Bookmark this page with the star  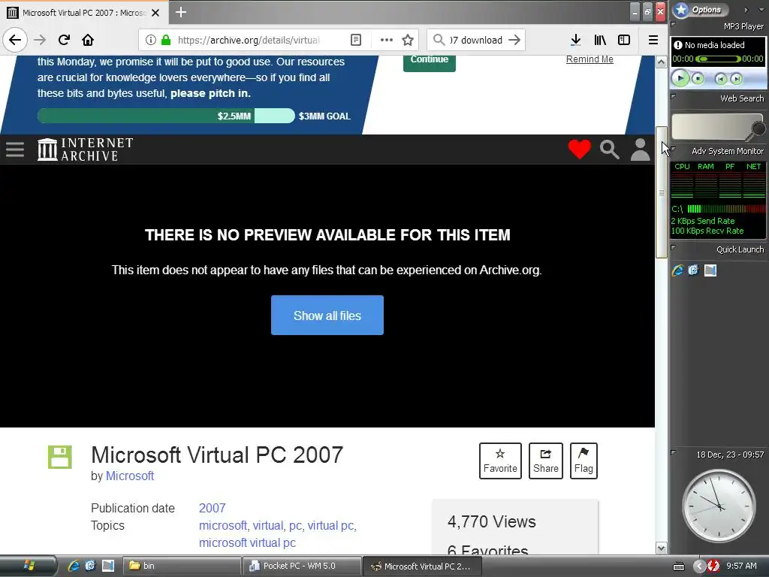tap(408, 40)
